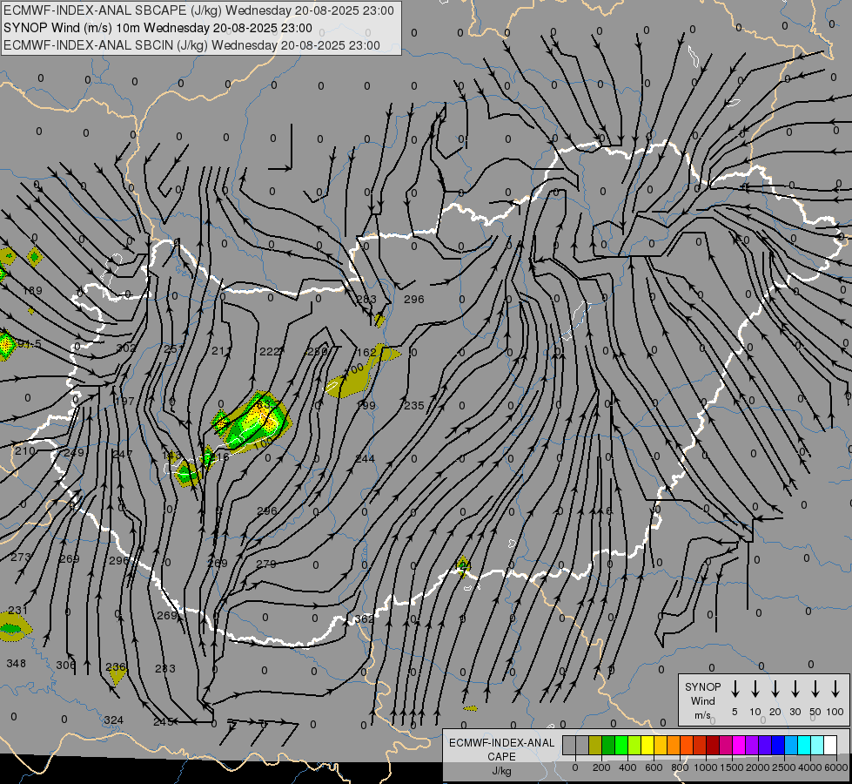The image size is (852, 784).
Task: Click the map value 199
Action: point(366,405)
